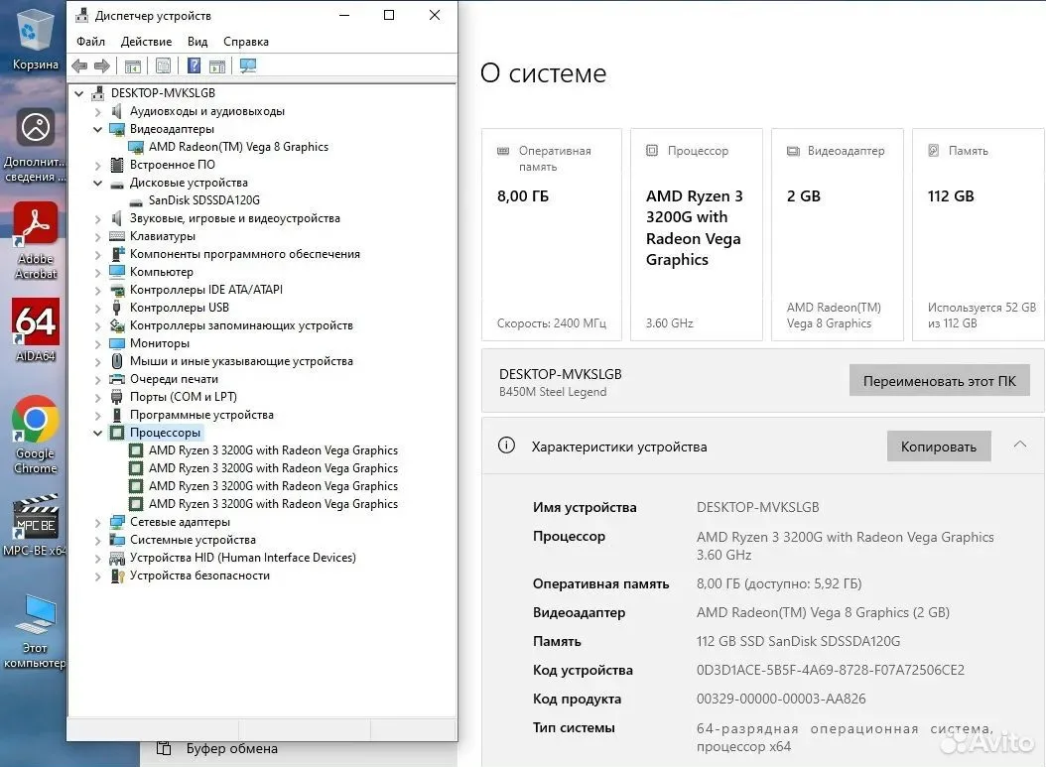Click the show/hide console tree toolbar icon
The height and width of the screenshot is (767, 1046).
coord(133,66)
